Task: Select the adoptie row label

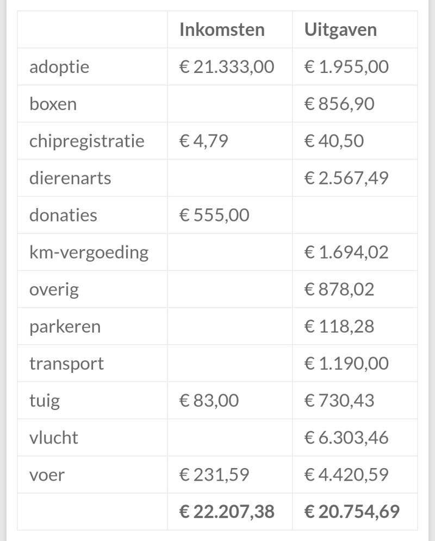Action: click(x=59, y=67)
